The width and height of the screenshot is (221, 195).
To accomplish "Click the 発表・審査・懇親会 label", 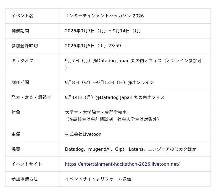I will tap(31, 97).
